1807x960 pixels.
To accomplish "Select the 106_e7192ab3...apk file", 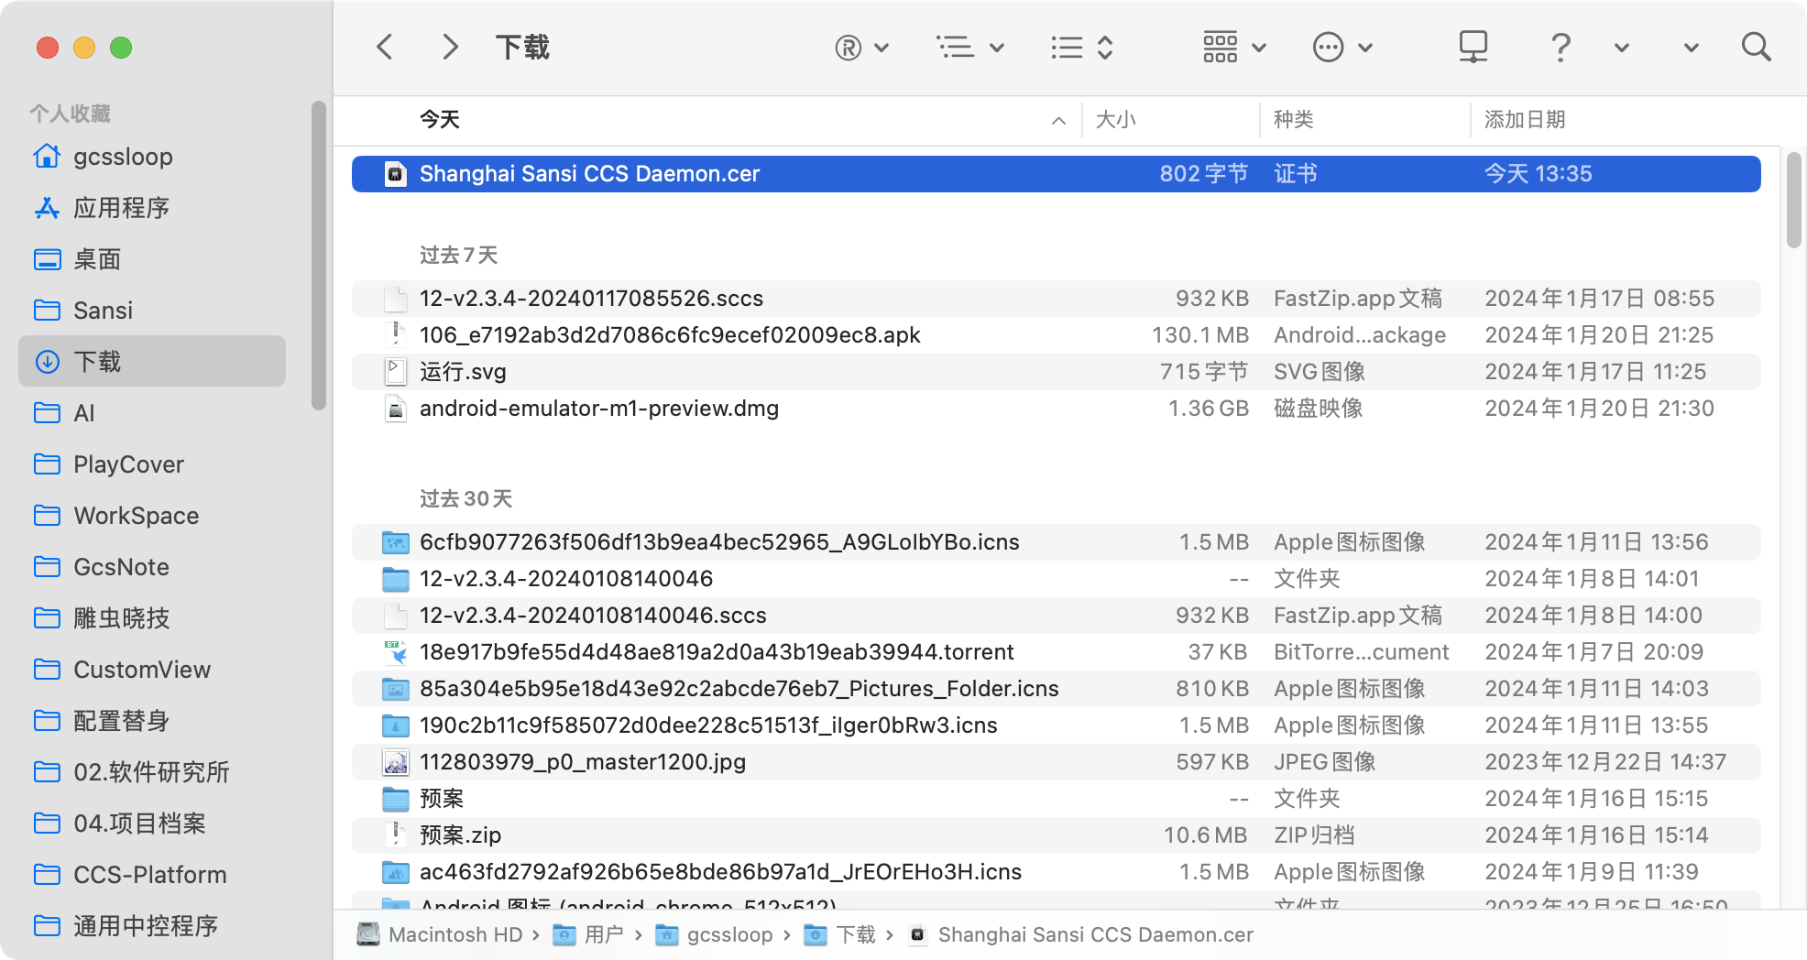I will click(1056, 335).
